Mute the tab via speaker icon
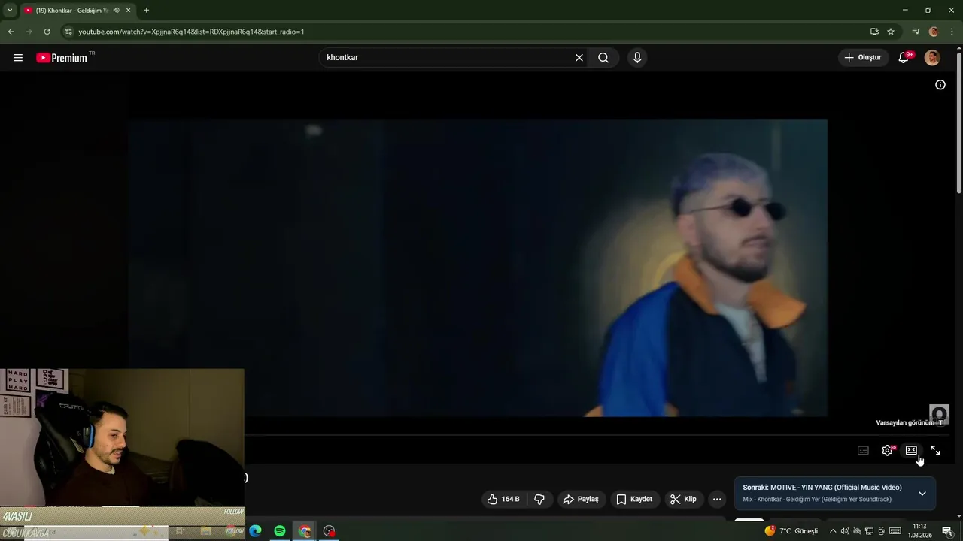963x541 pixels. coord(116,11)
